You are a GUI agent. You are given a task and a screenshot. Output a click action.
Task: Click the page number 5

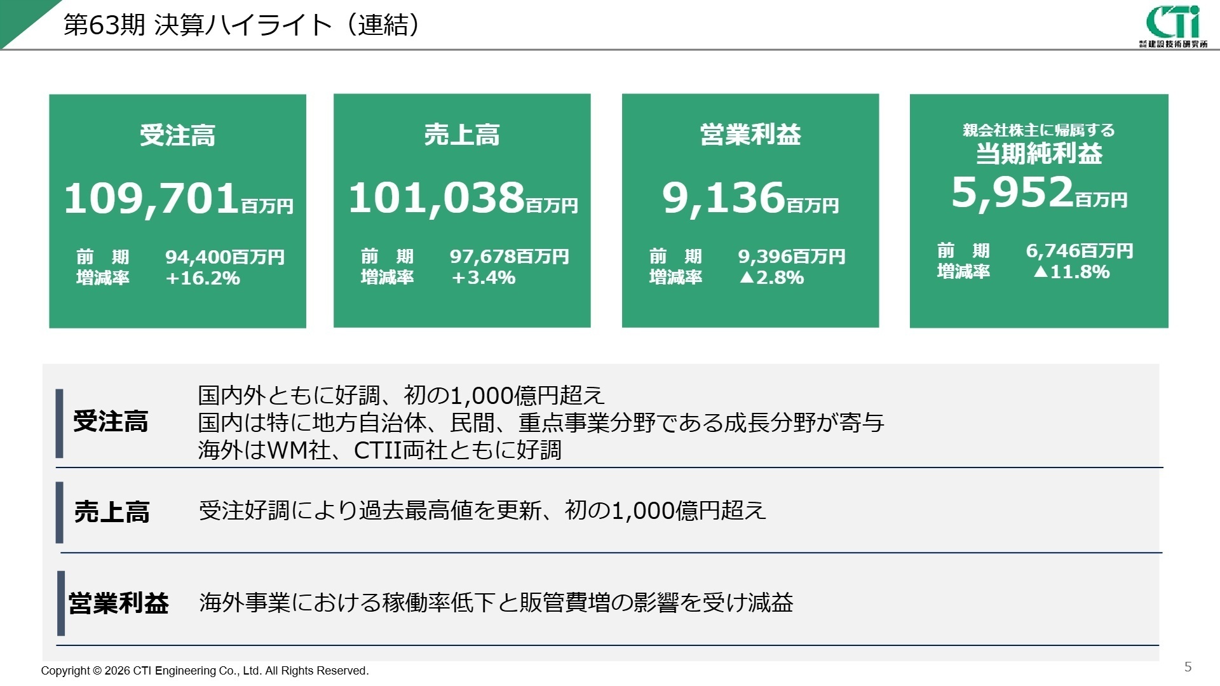[x=1187, y=665]
